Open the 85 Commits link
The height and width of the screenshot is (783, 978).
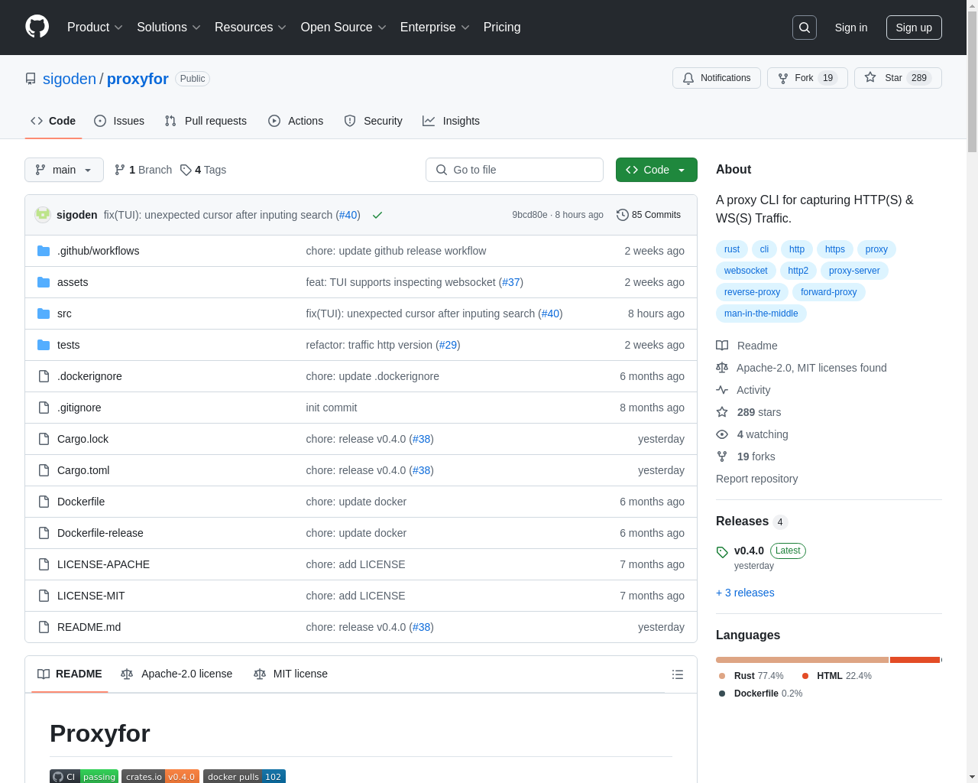(649, 215)
